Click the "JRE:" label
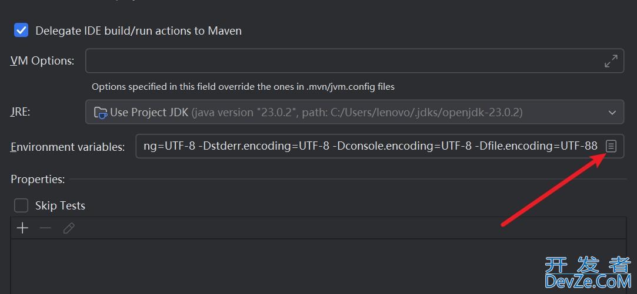The width and height of the screenshot is (637, 294). [x=20, y=112]
